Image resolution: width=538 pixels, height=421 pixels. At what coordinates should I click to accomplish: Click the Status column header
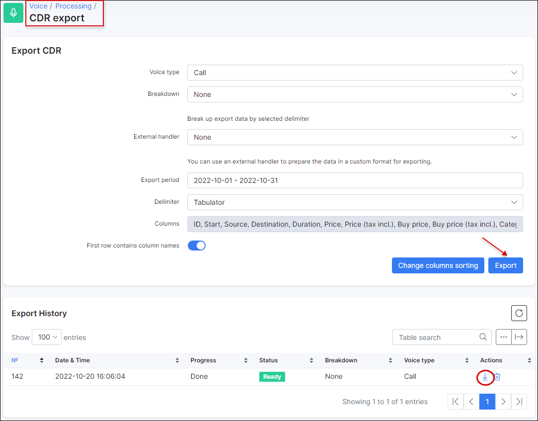coord(268,360)
